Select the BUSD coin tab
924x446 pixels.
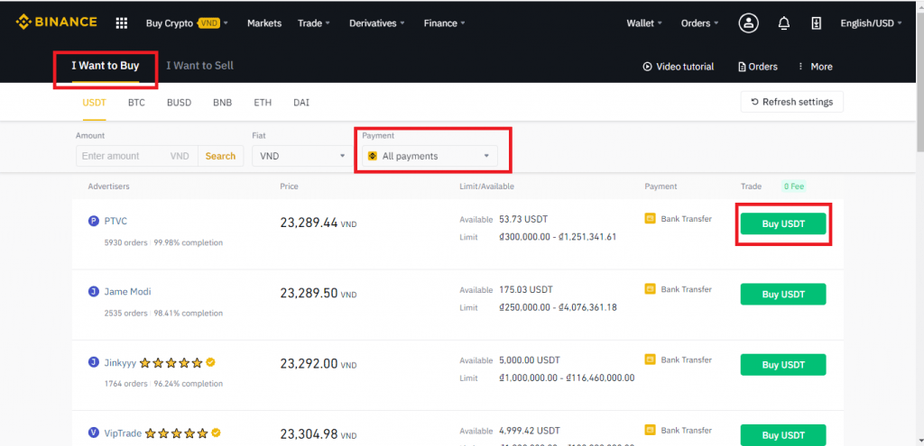tap(180, 103)
